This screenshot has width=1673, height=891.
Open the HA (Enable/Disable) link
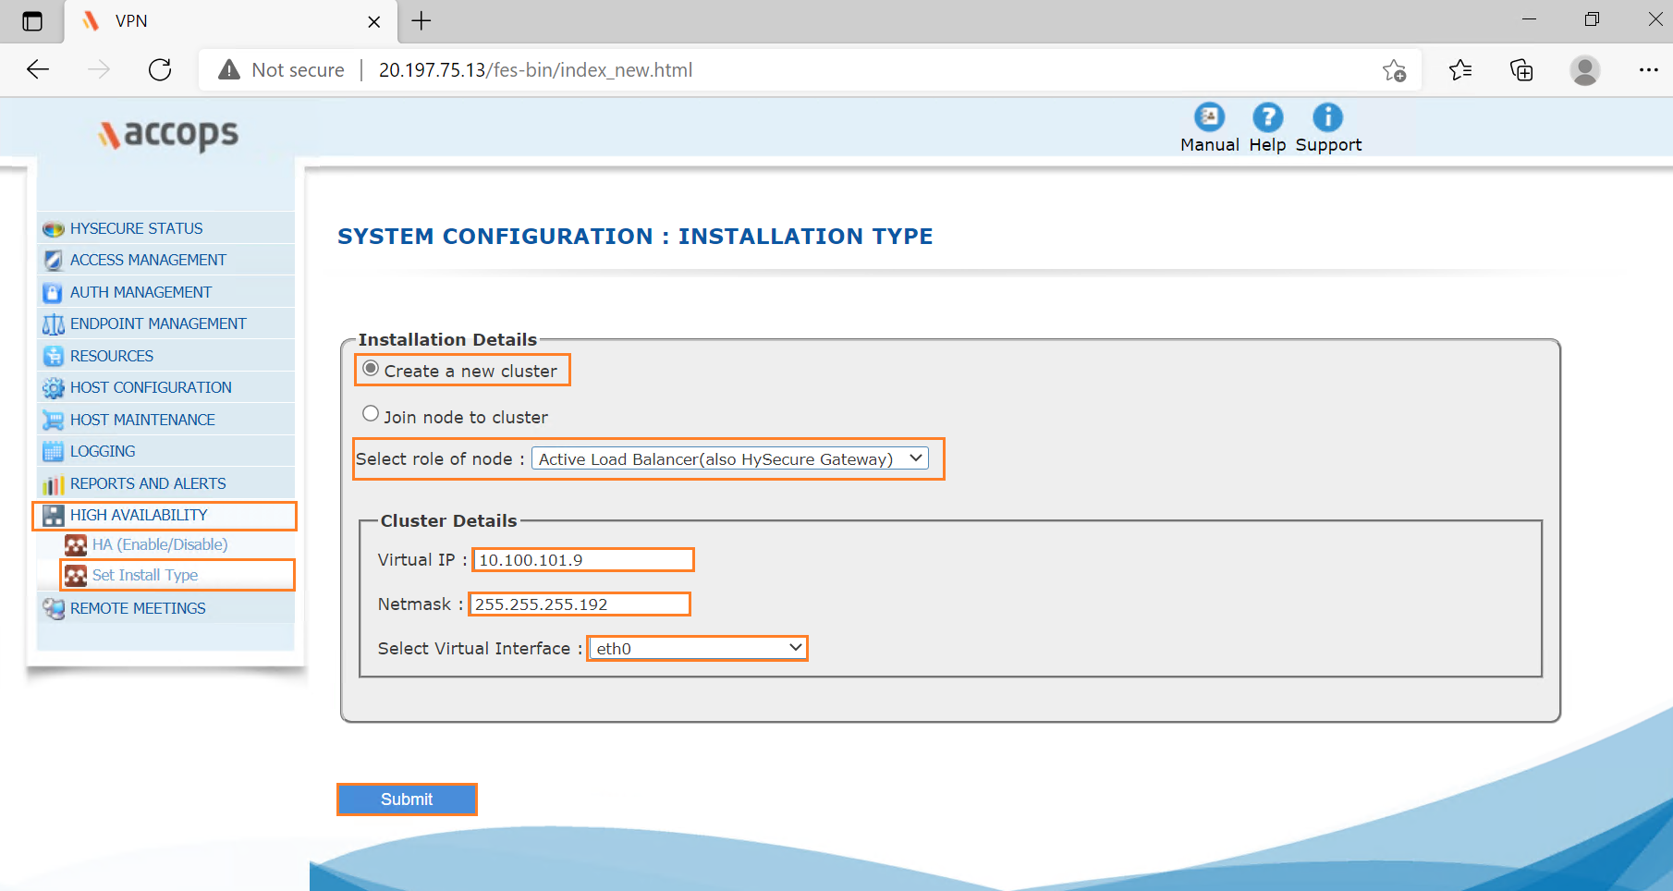pos(160,545)
